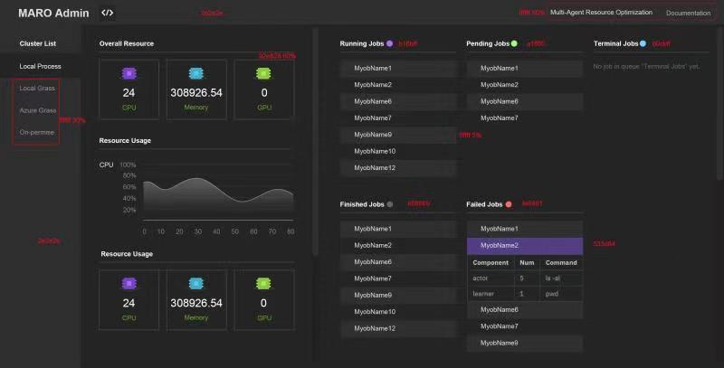The width and height of the screenshot is (724, 368).
Task: Click the purple CPU chip icon in Overall Resource
Action: [x=129, y=73]
